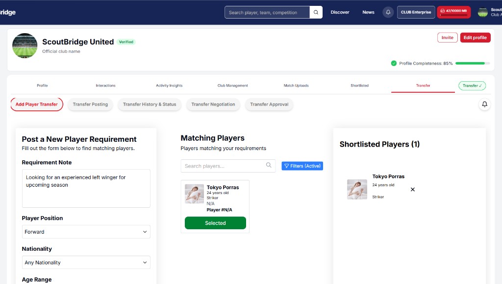Viewport: 502px width, 284px height.
Task: Click the Edit profile button
Action: (475, 38)
